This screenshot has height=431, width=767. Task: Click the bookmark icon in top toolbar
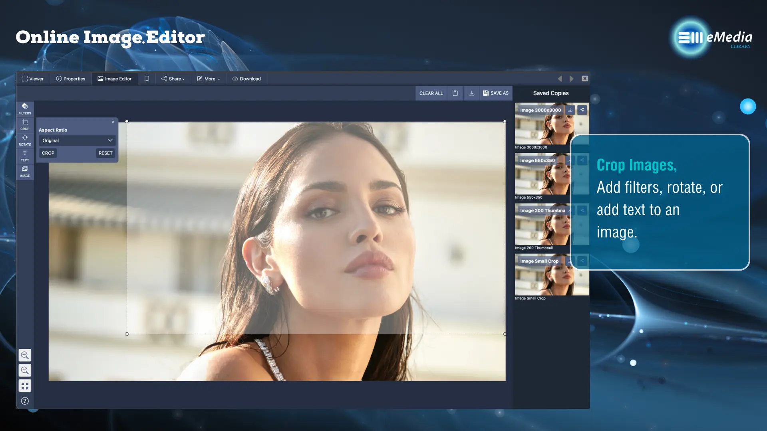(147, 79)
